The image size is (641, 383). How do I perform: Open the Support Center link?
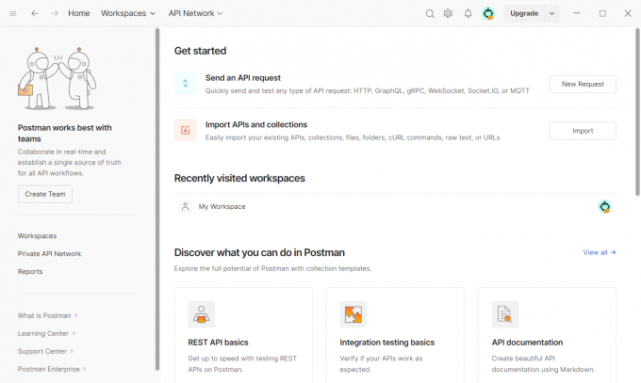point(45,351)
